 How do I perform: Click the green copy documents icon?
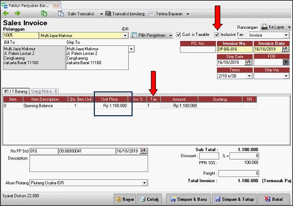pos(44,14)
